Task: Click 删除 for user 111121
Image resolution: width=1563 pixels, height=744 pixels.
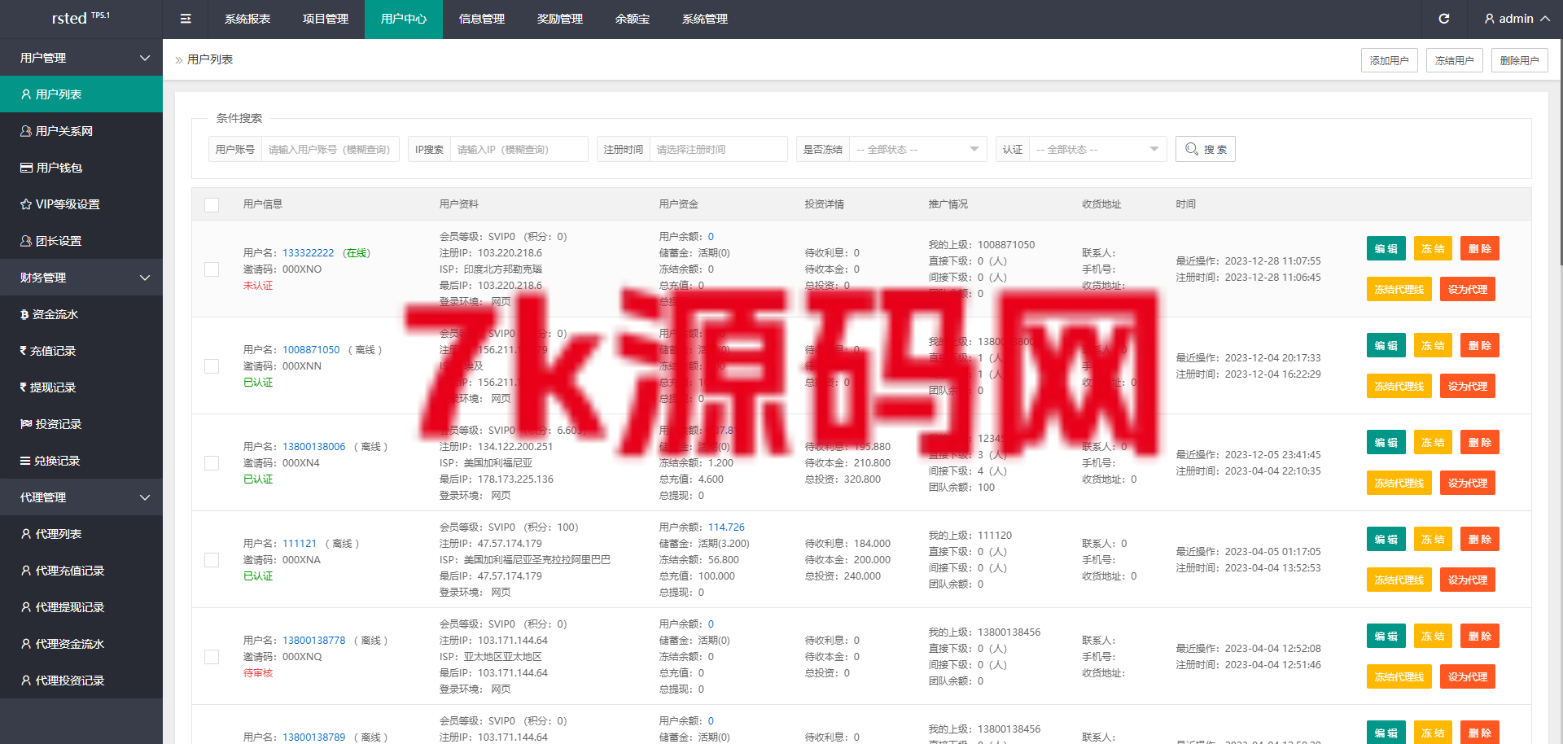Action: 1480,540
